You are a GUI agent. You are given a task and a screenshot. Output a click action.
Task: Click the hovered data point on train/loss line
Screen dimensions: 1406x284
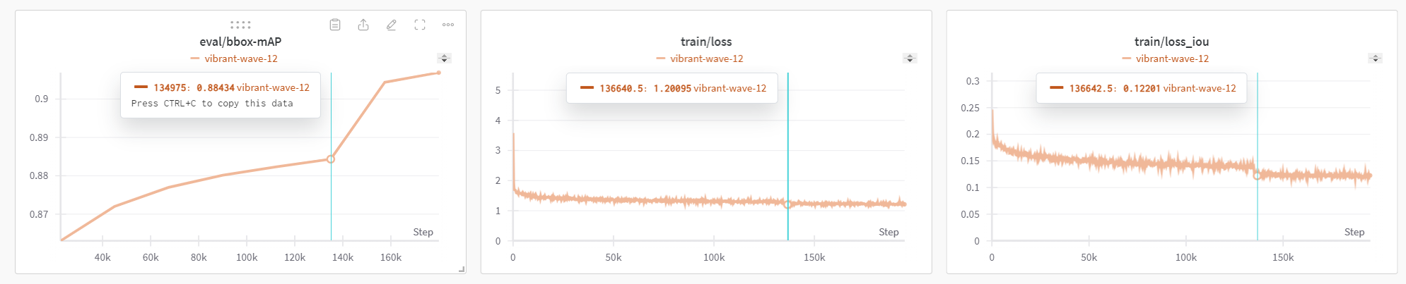point(788,205)
